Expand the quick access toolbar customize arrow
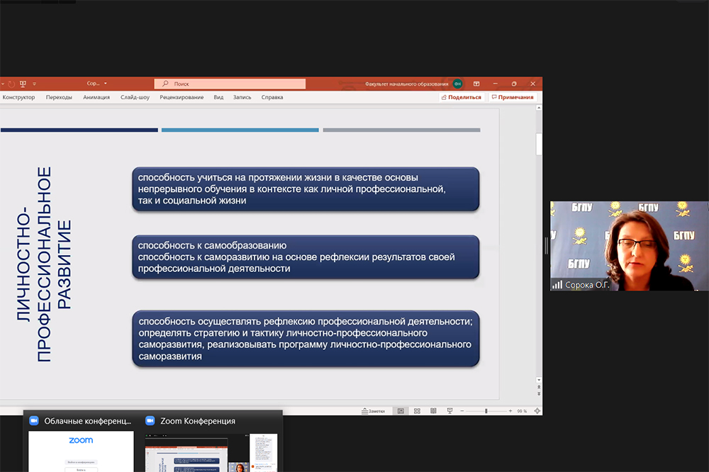This screenshot has width=709, height=472. coord(34,84)
